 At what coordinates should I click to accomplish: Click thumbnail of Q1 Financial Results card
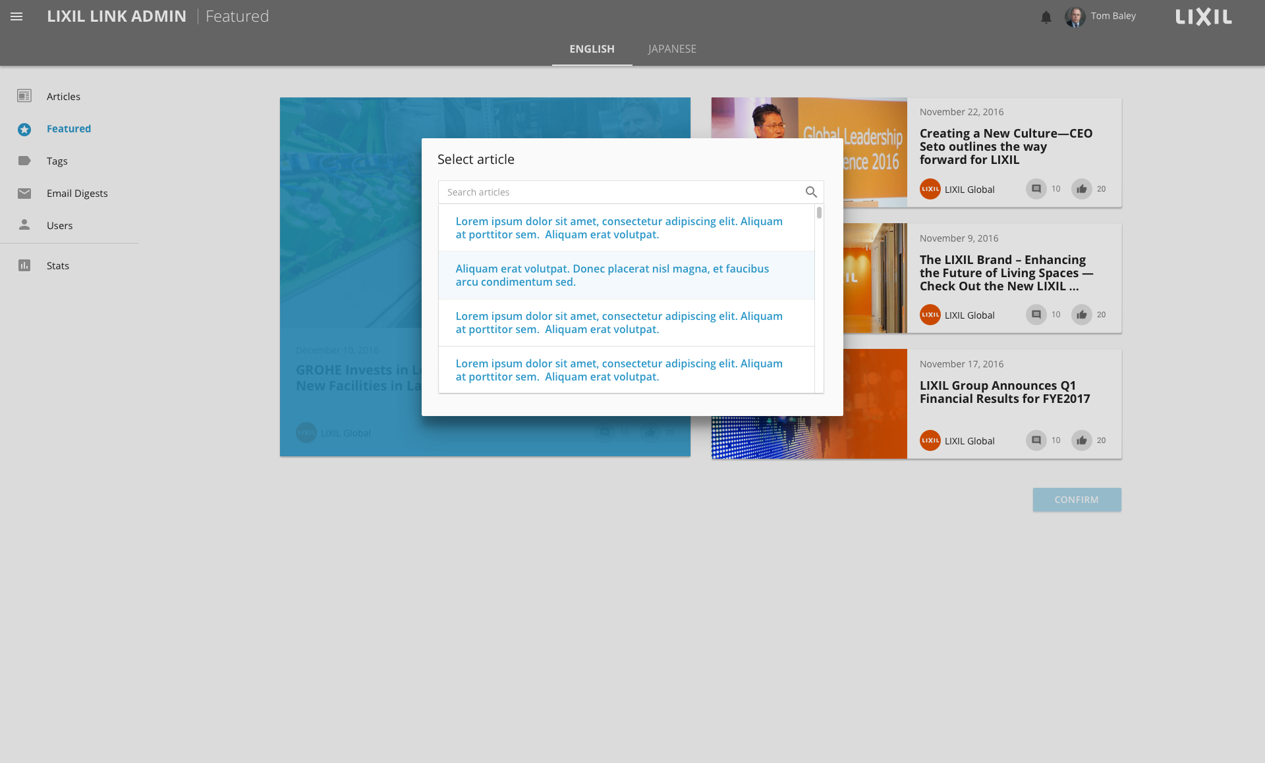click(809, 437)
